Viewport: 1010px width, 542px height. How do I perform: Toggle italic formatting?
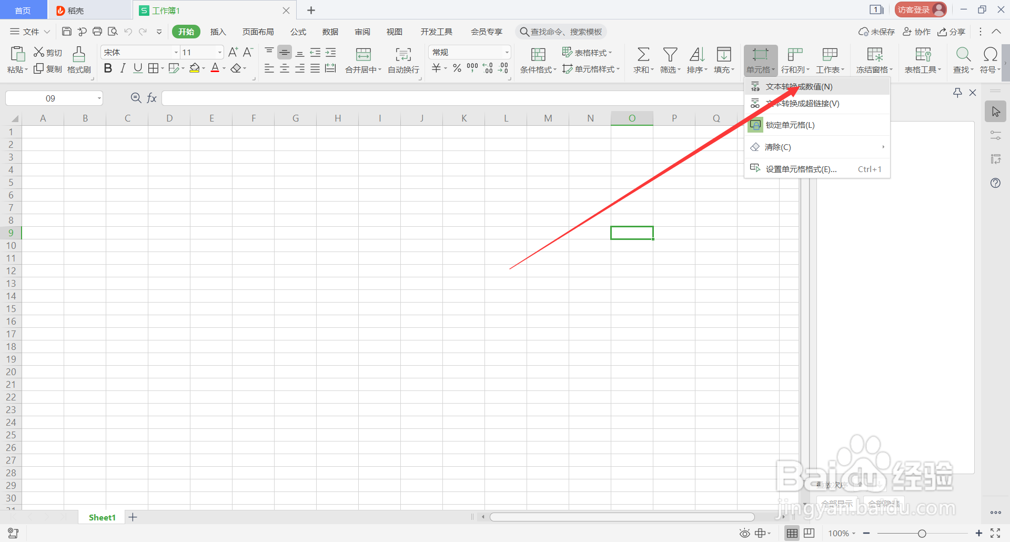coord(123,68)
